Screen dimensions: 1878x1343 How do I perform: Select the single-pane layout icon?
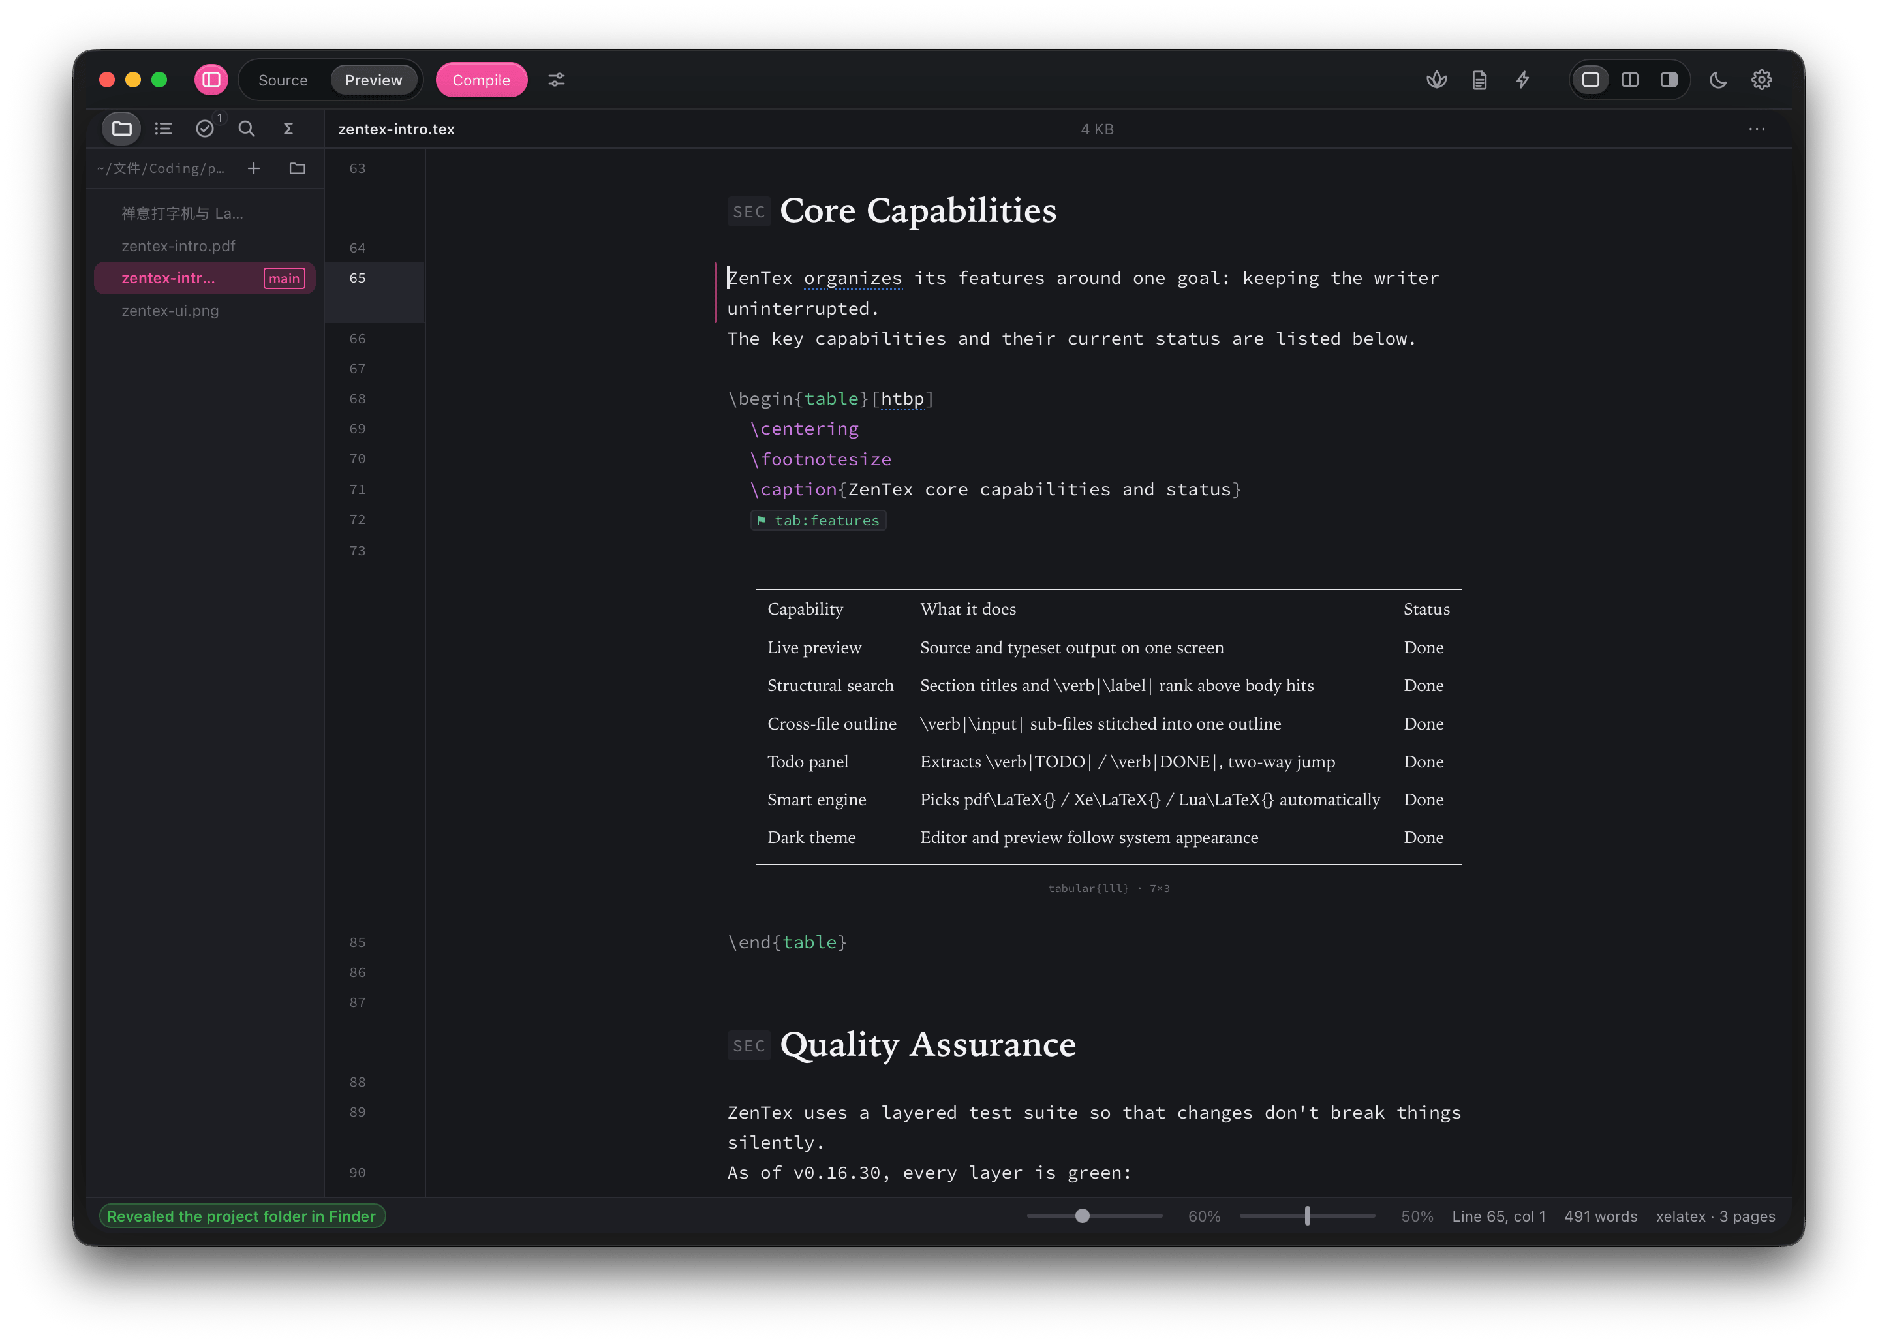coord(1590,80)
